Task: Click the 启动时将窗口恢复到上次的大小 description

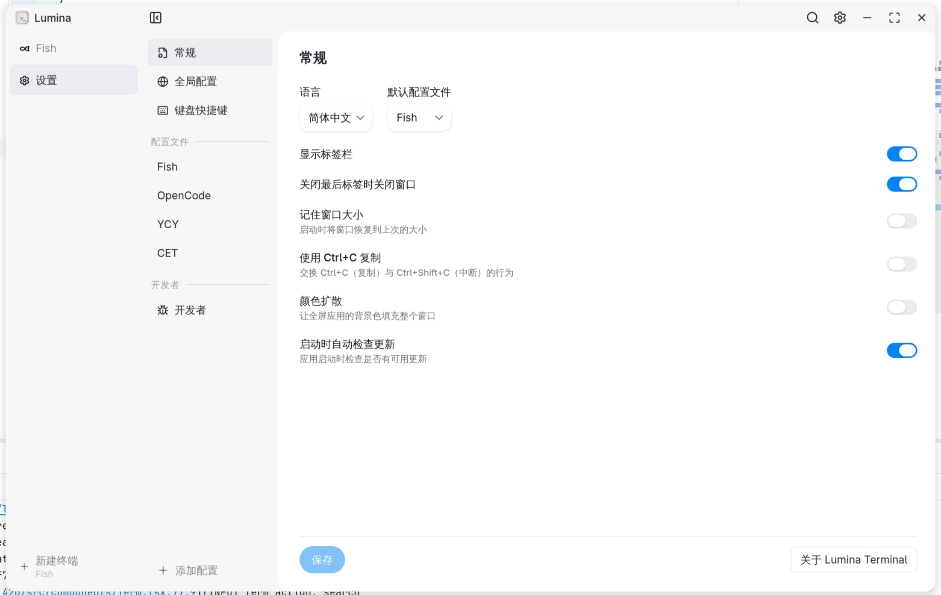Action: [x=363, y=230]
